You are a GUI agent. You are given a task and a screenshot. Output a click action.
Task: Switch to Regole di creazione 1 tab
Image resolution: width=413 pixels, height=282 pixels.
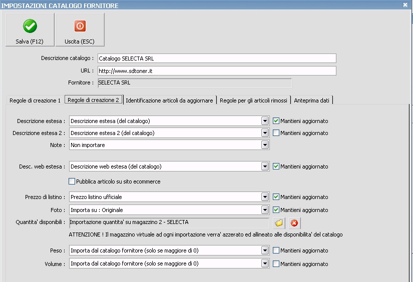[35, 100]
